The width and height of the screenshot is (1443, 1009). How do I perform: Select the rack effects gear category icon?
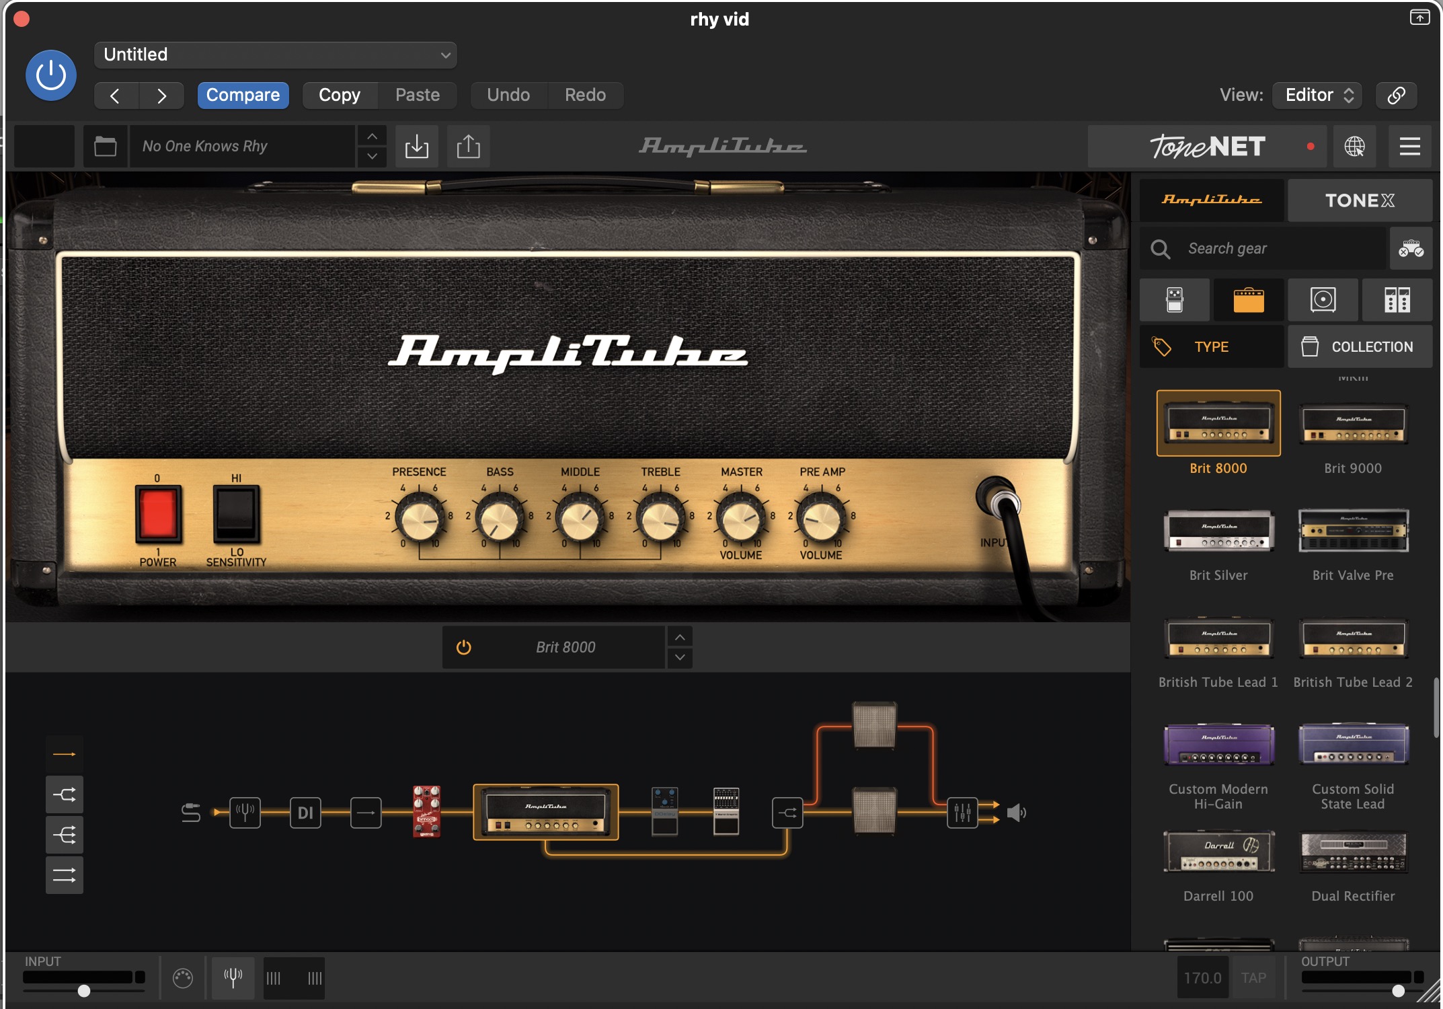(1397, 299)
